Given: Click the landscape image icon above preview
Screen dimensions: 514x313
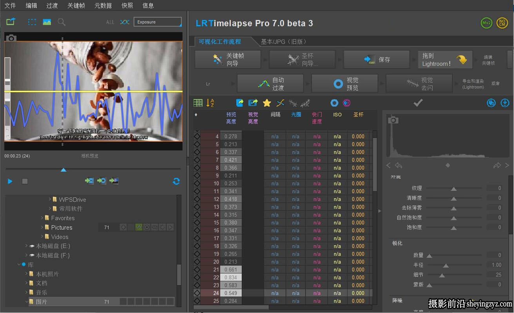Looking at the screenshot, I should pyautogui.click(x=47, y=22).
